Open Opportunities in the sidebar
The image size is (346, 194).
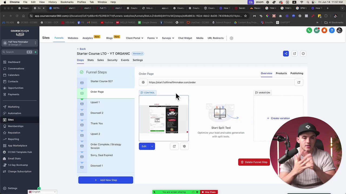coord(16,88)
